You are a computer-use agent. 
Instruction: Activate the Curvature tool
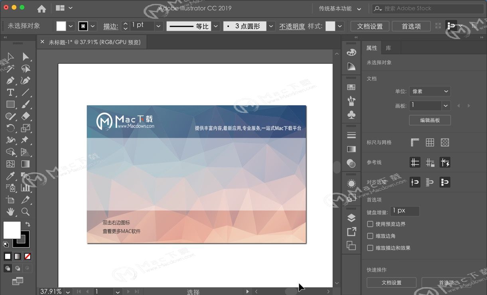26,81
